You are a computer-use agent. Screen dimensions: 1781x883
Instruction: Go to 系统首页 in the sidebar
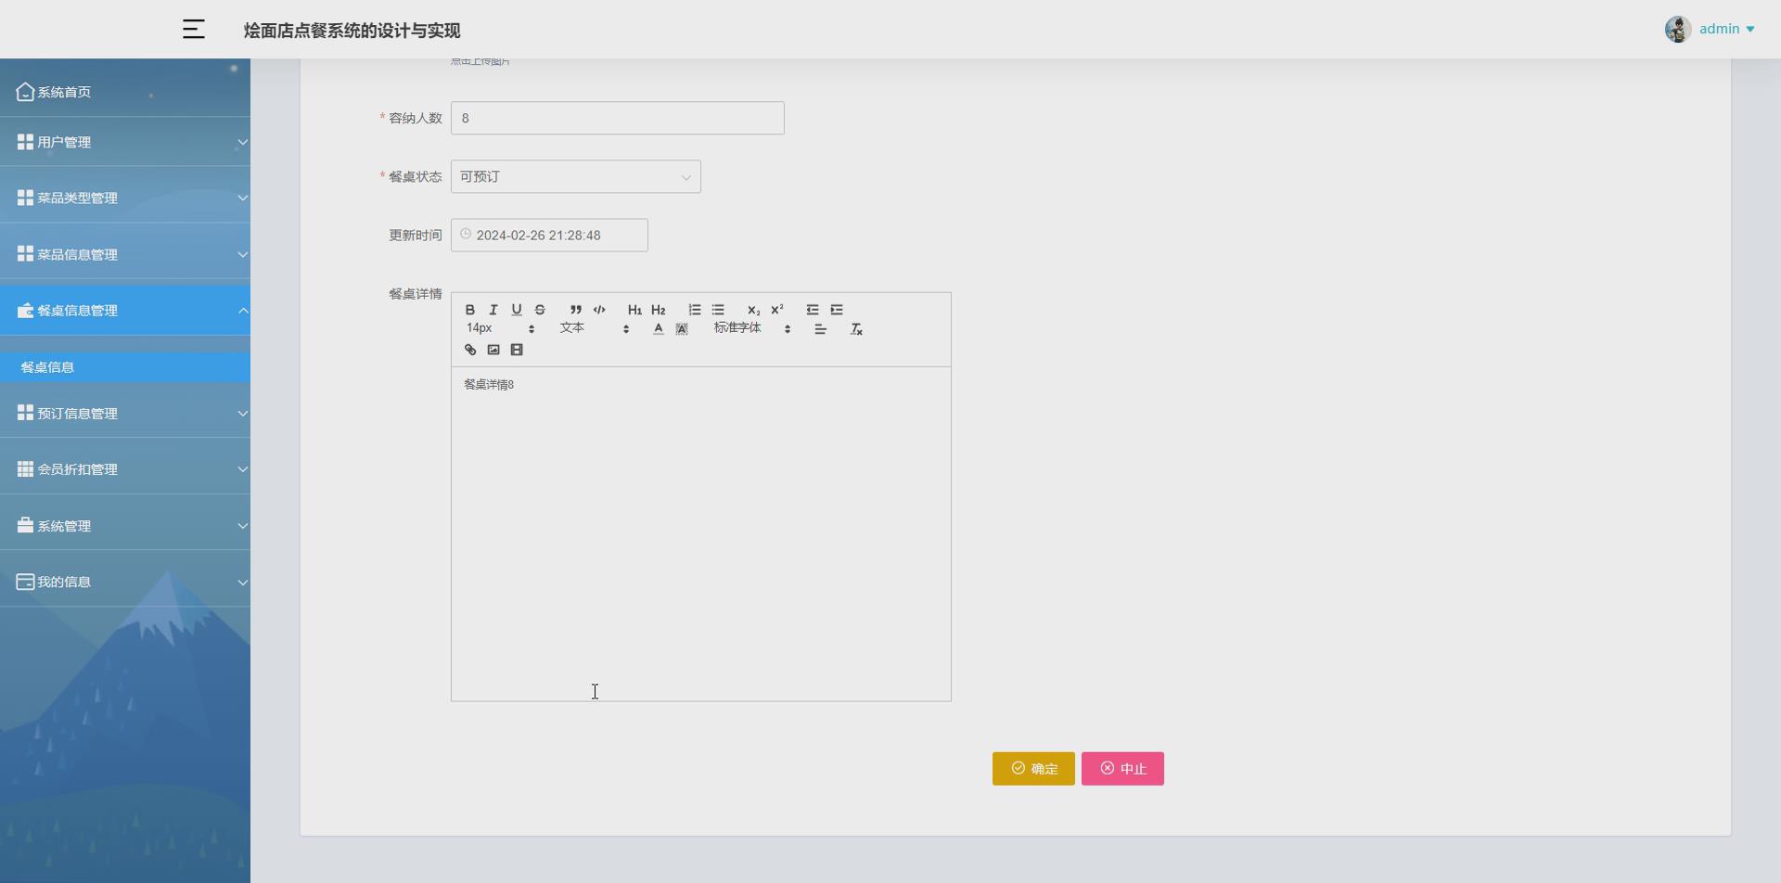[125, 92]
